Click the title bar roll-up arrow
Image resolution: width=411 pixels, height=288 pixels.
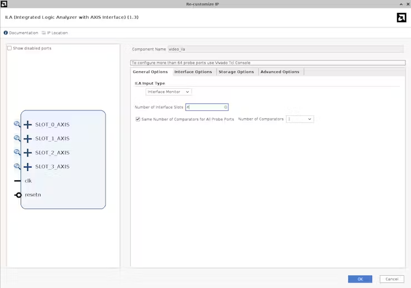(401, 4)
